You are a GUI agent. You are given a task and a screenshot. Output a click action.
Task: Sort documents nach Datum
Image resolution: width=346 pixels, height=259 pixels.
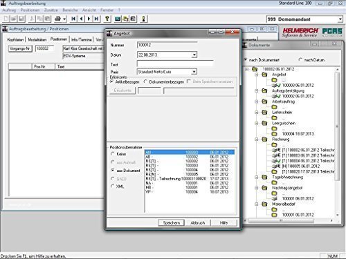(x=300, y=59)
